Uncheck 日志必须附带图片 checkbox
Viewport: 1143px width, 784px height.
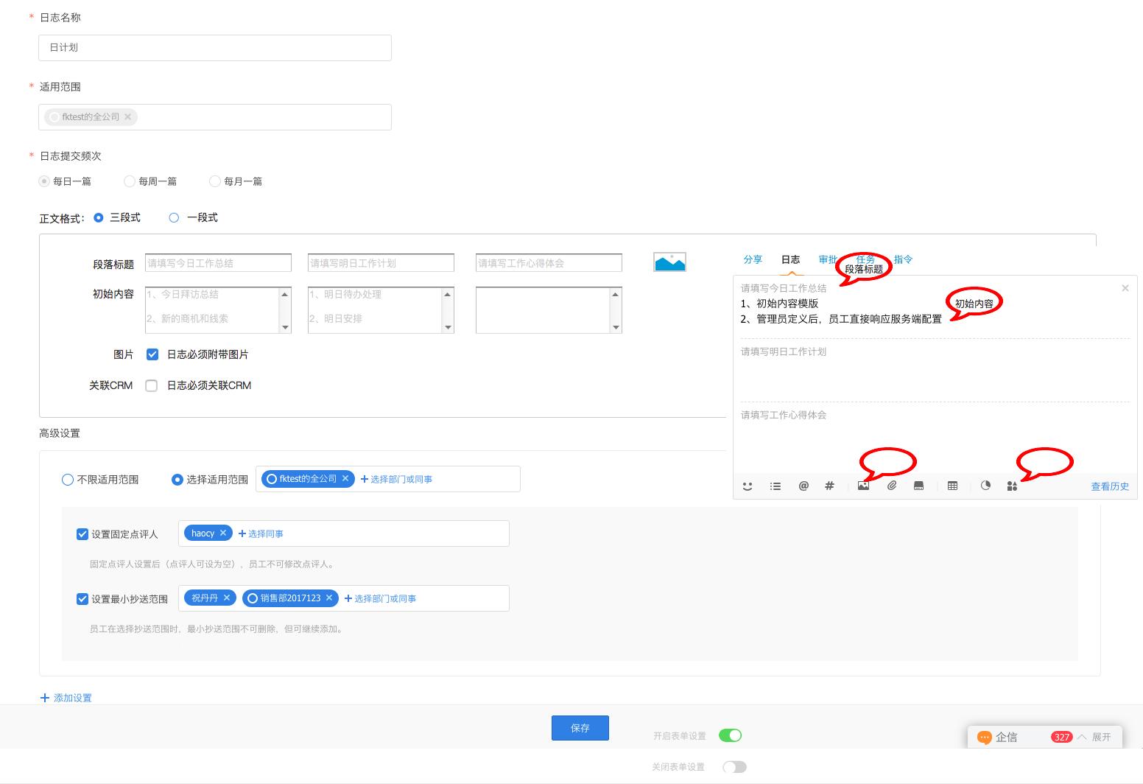152,354
